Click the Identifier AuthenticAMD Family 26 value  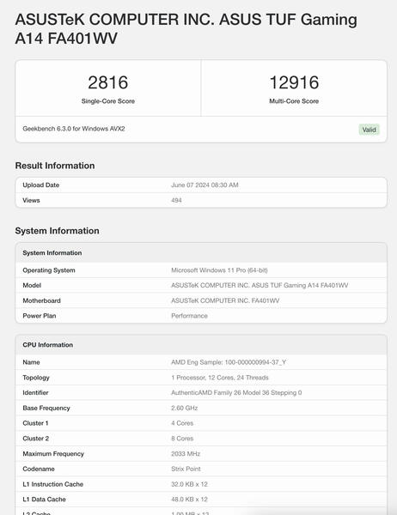[x=236, y=392]
